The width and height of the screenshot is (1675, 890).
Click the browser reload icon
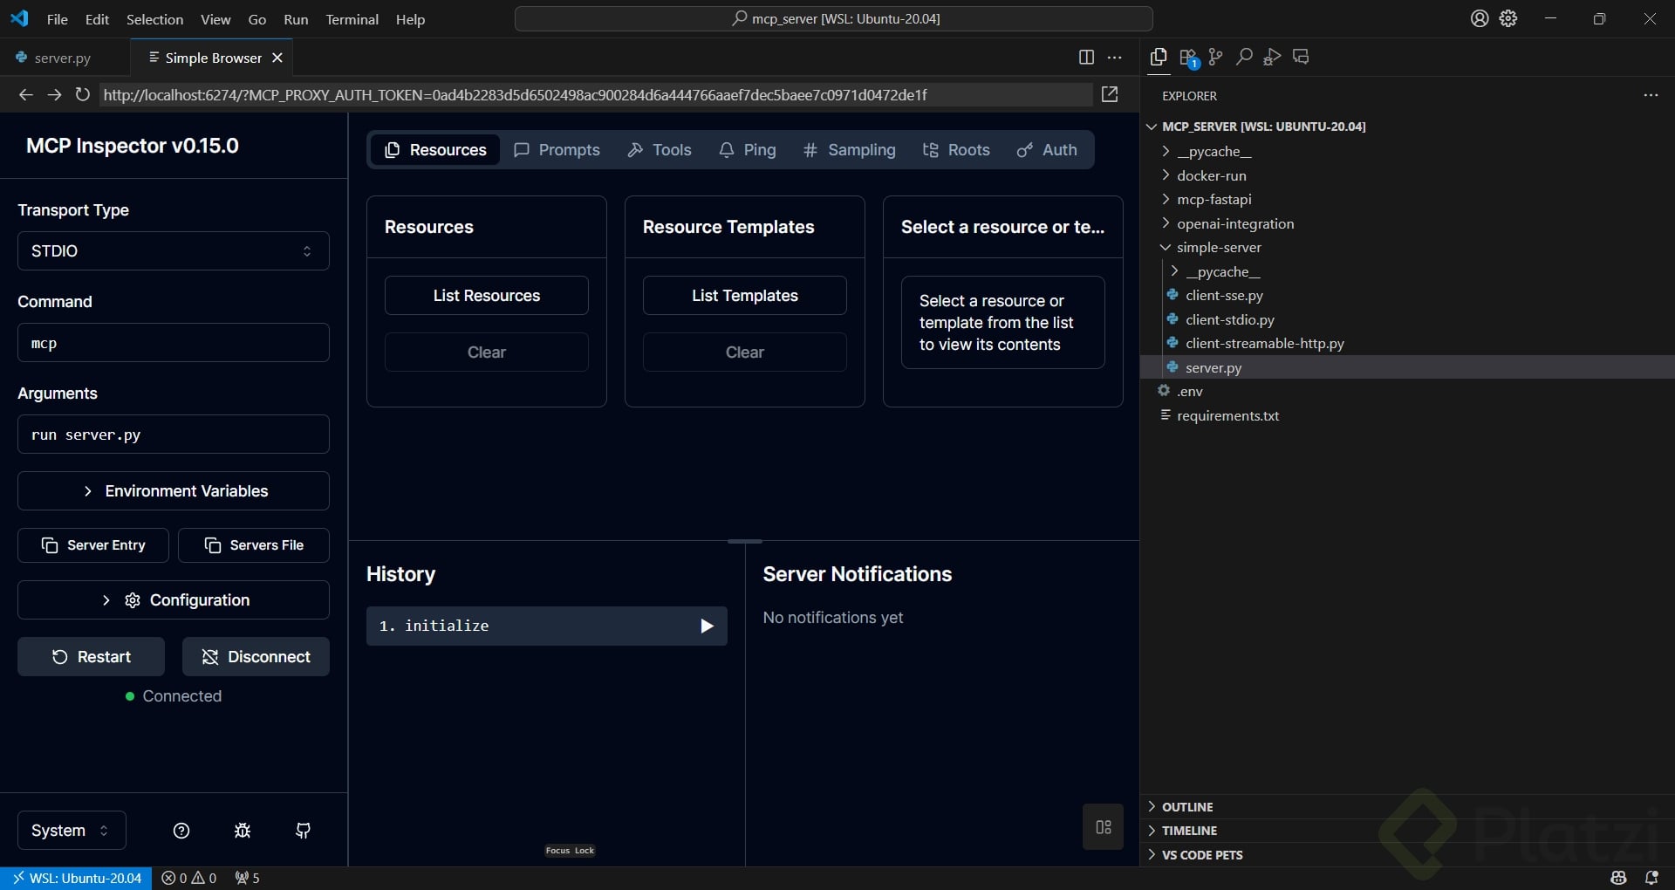coord(82,94)
